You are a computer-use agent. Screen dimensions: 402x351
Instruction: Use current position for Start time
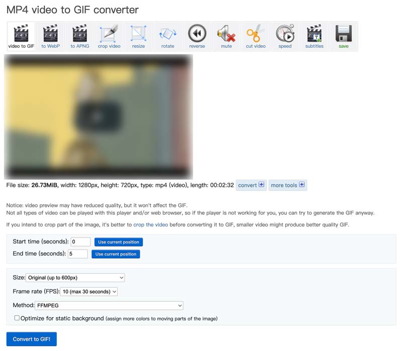coord(119,242)
